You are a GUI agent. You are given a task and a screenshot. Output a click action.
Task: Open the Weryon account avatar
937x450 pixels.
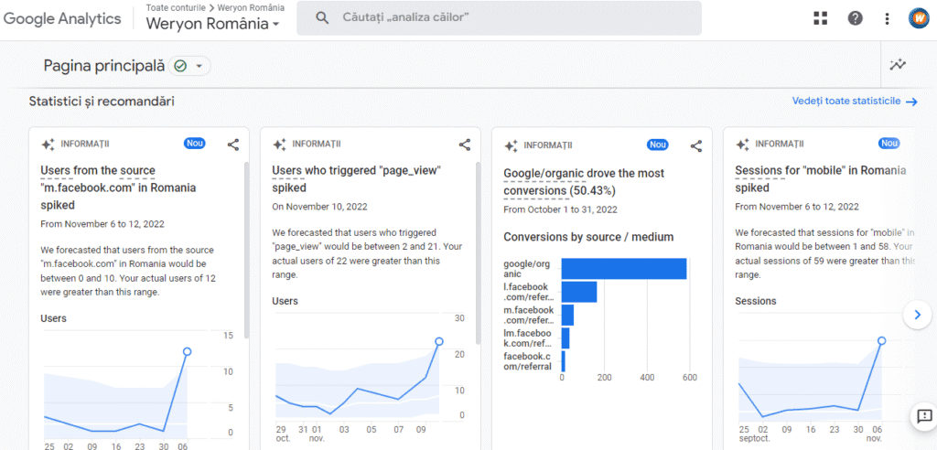click(x=917, y=18)
